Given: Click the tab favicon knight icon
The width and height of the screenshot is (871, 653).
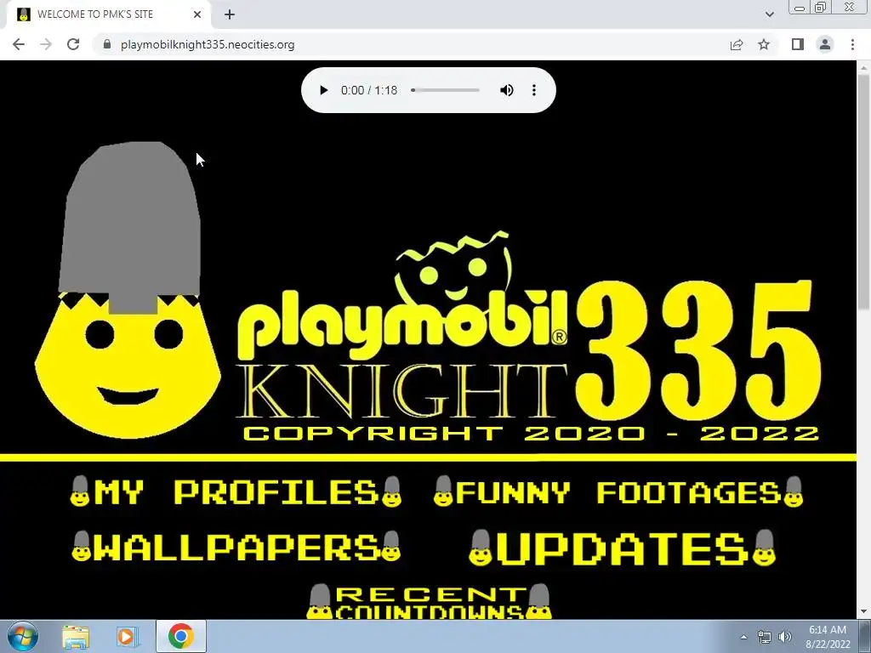Looking at the screenshot, I should click(23, 14).
